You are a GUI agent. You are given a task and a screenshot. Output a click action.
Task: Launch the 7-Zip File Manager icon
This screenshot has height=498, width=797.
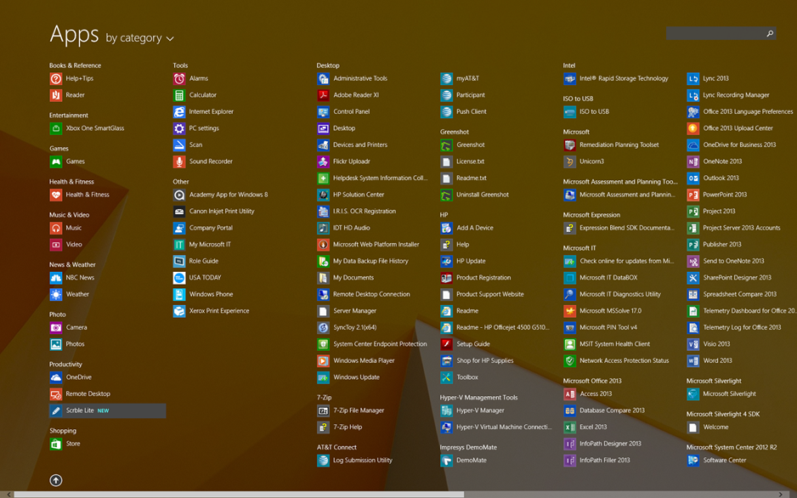[323, 410]
